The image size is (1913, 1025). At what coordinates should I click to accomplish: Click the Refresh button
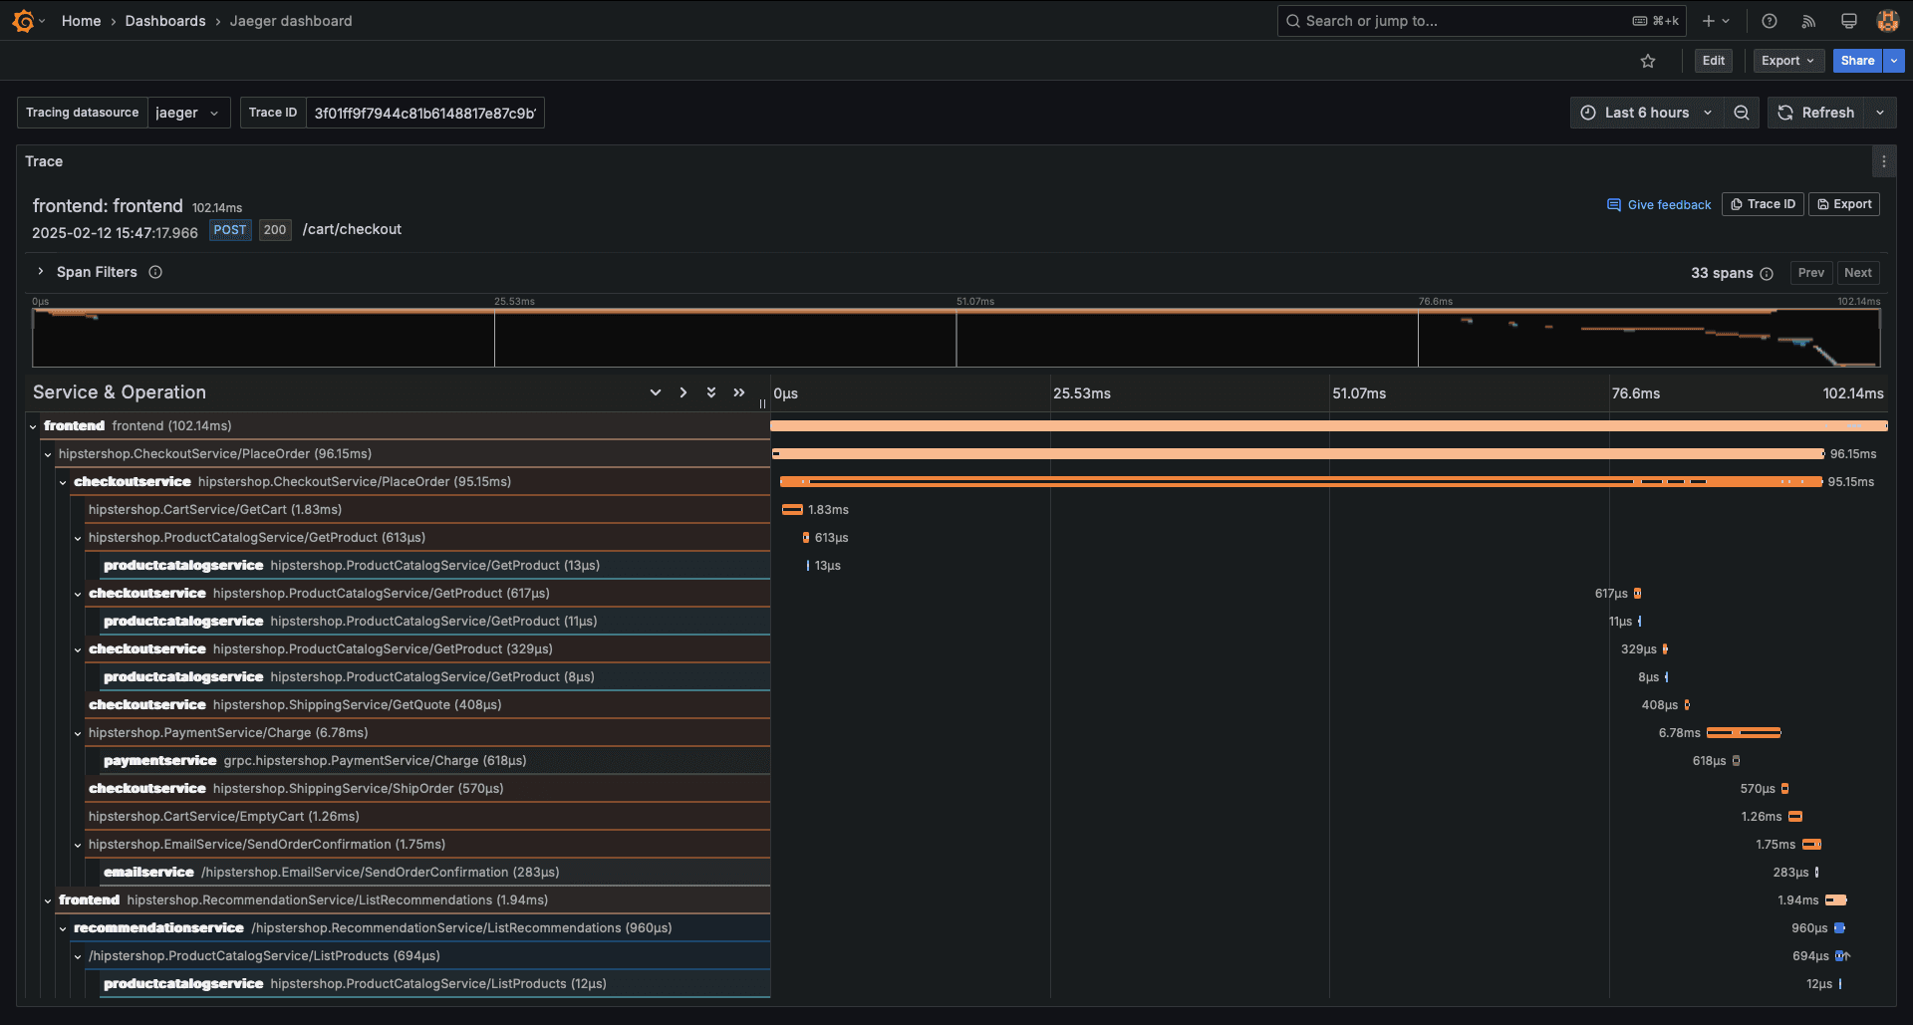(1816, 113)
